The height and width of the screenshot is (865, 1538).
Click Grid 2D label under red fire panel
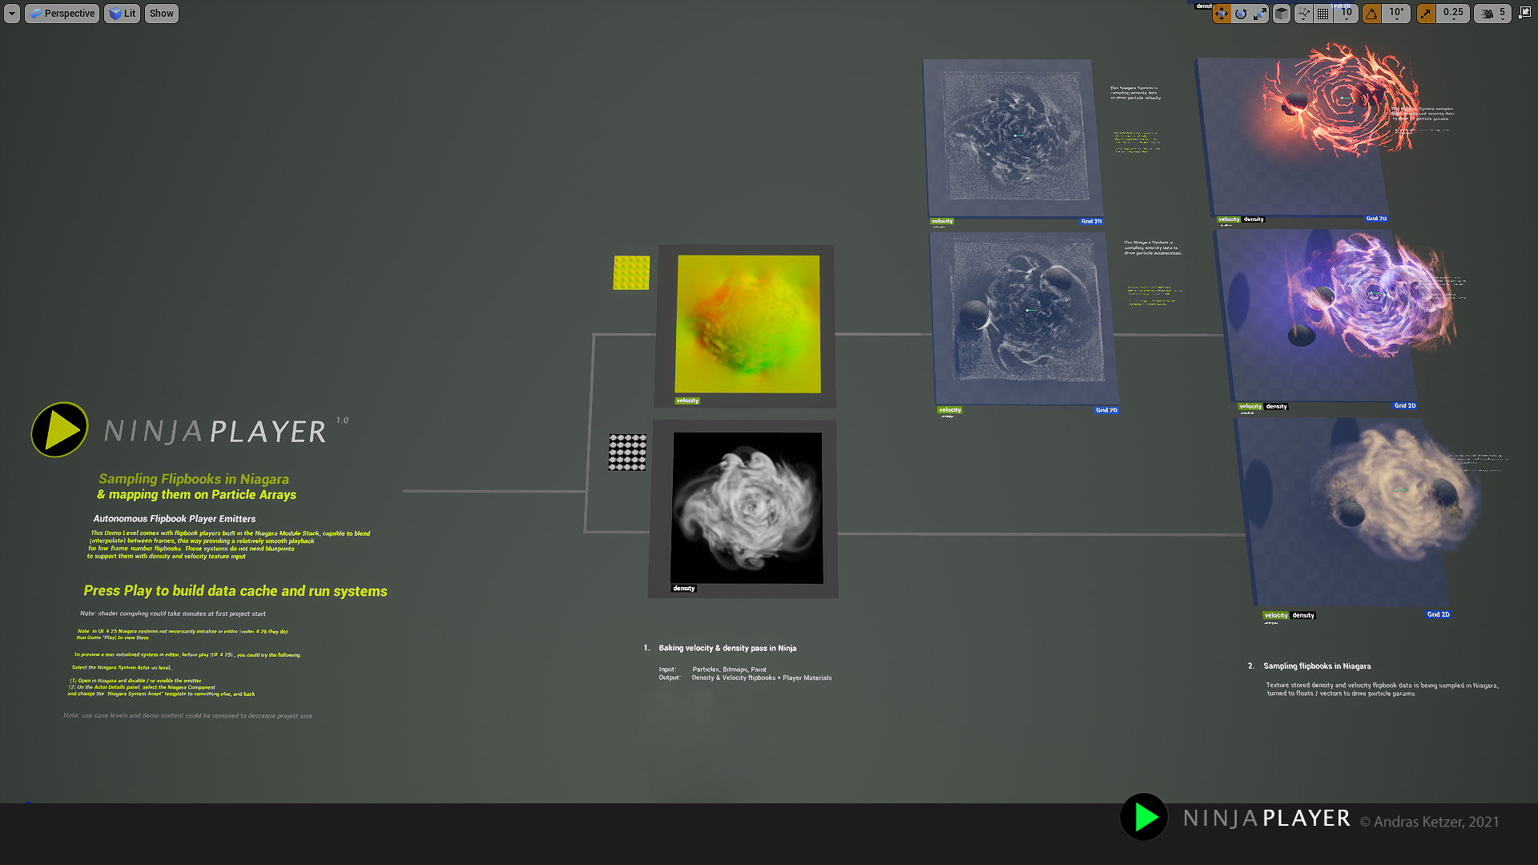pos(1376,218)
